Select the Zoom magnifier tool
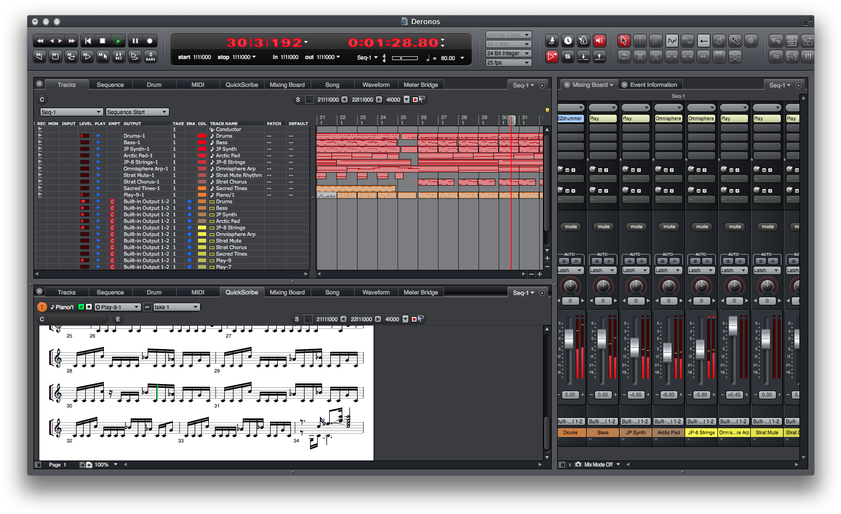841x514 pixels. [x=735, y=40]
